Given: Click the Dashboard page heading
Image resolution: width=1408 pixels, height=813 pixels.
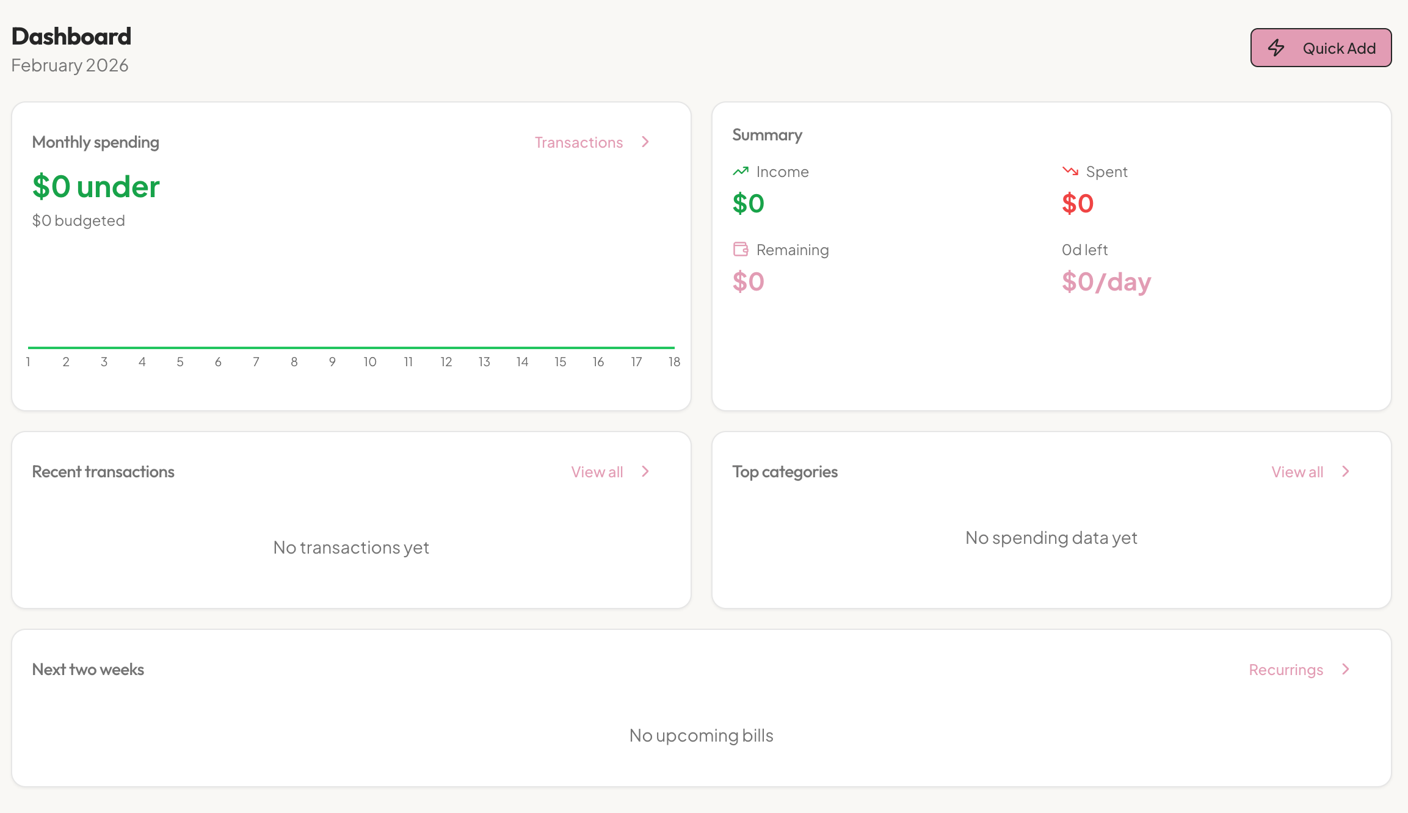Looking at the screenshot, I should [71, 36].
